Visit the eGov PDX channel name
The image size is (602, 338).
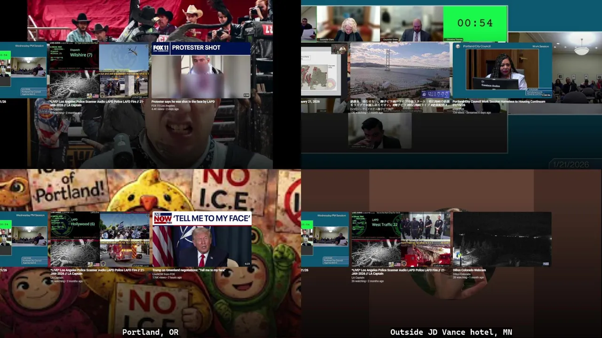point(459,109)
